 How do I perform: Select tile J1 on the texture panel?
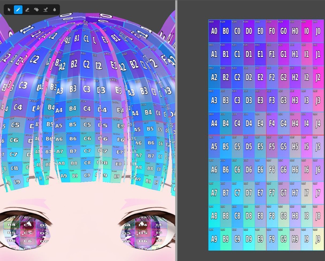(318, 54)
